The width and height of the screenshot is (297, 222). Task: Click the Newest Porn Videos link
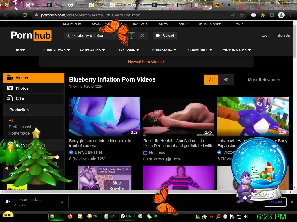coord(146,62)
